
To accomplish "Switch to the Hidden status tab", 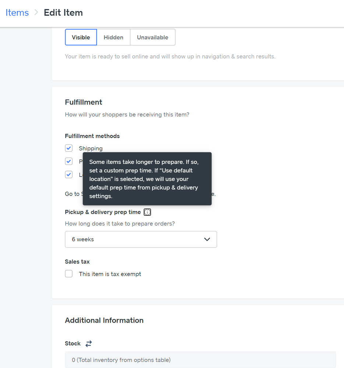I will 113,37.
